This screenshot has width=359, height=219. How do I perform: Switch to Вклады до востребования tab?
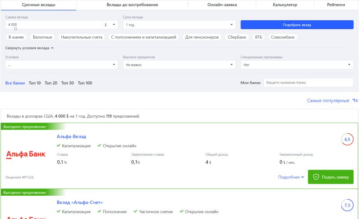coord(132,5)
